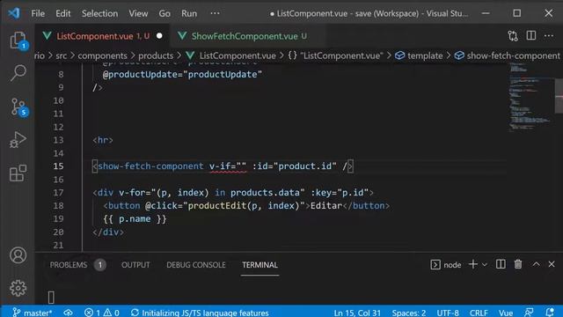This screenshot has width=563, height=317.
Task: Click the products breadcrumb
Action: coord(156,55)
